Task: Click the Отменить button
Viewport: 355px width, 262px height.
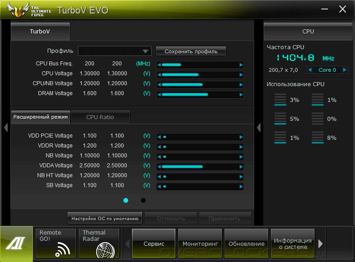Action: 171,218
